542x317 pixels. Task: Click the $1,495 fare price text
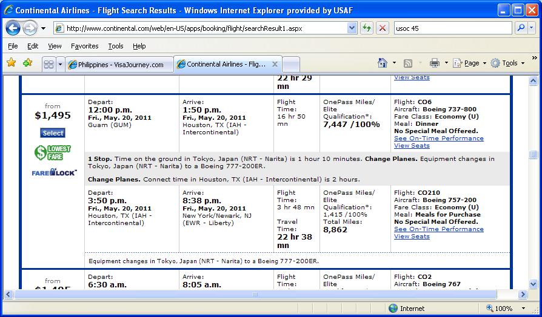pos(53,115)
